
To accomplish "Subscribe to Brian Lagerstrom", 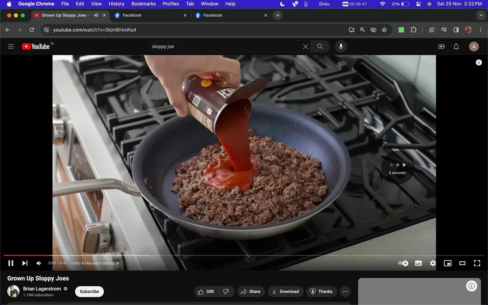I will point(89,291).
